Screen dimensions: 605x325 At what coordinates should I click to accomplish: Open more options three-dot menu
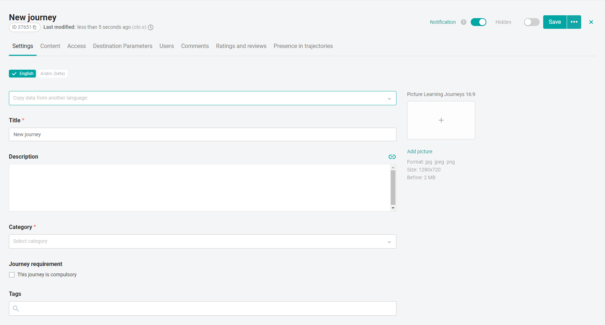click(574, 22)
